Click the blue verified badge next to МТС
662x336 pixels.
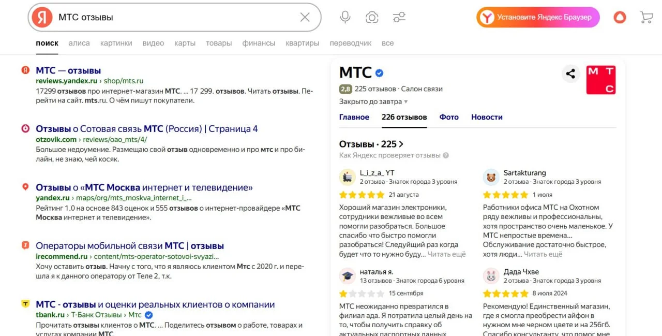[380, 72]
